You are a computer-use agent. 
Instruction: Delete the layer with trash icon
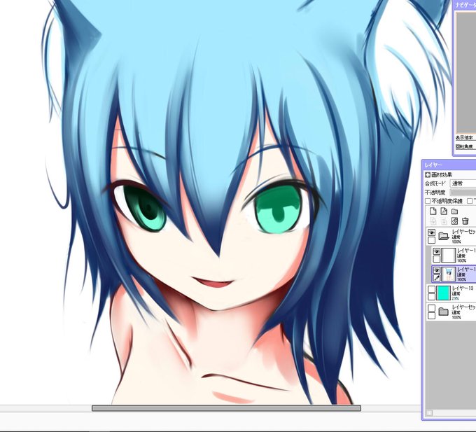click(465, 221)
